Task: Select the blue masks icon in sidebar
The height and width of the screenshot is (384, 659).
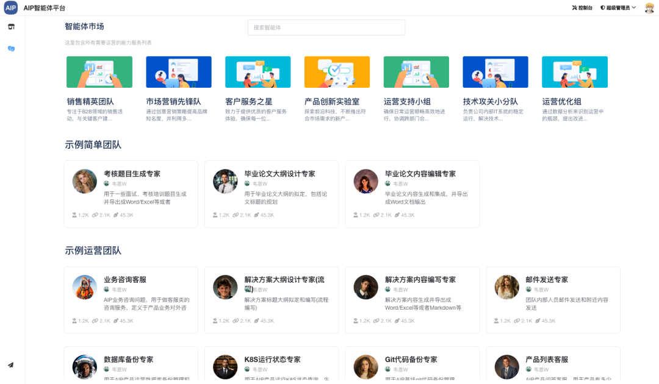Action: point(12,49)
